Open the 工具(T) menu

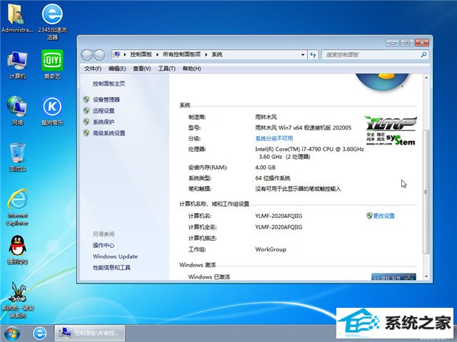(x=166, y=68)
